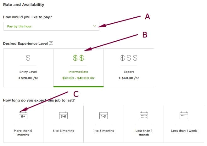207x146 pixels.
Task: Click the green chevron of payment dropdown
Action: coord(94,26)
